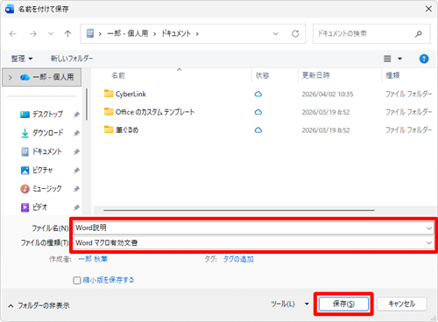The image size is (438, 322).
Task: Click pin icon next to ミュージック
Action: pos(76,189)
